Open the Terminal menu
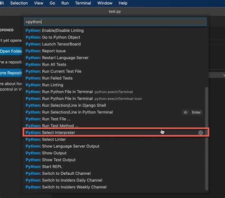Image resolution: width=225 pixels, height=198 pixels. click(83, 3)
